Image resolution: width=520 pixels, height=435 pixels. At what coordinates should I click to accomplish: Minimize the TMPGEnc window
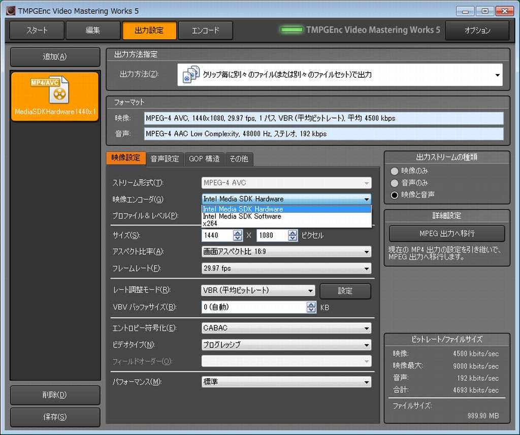pyautogui.click(x=465, y=11)
